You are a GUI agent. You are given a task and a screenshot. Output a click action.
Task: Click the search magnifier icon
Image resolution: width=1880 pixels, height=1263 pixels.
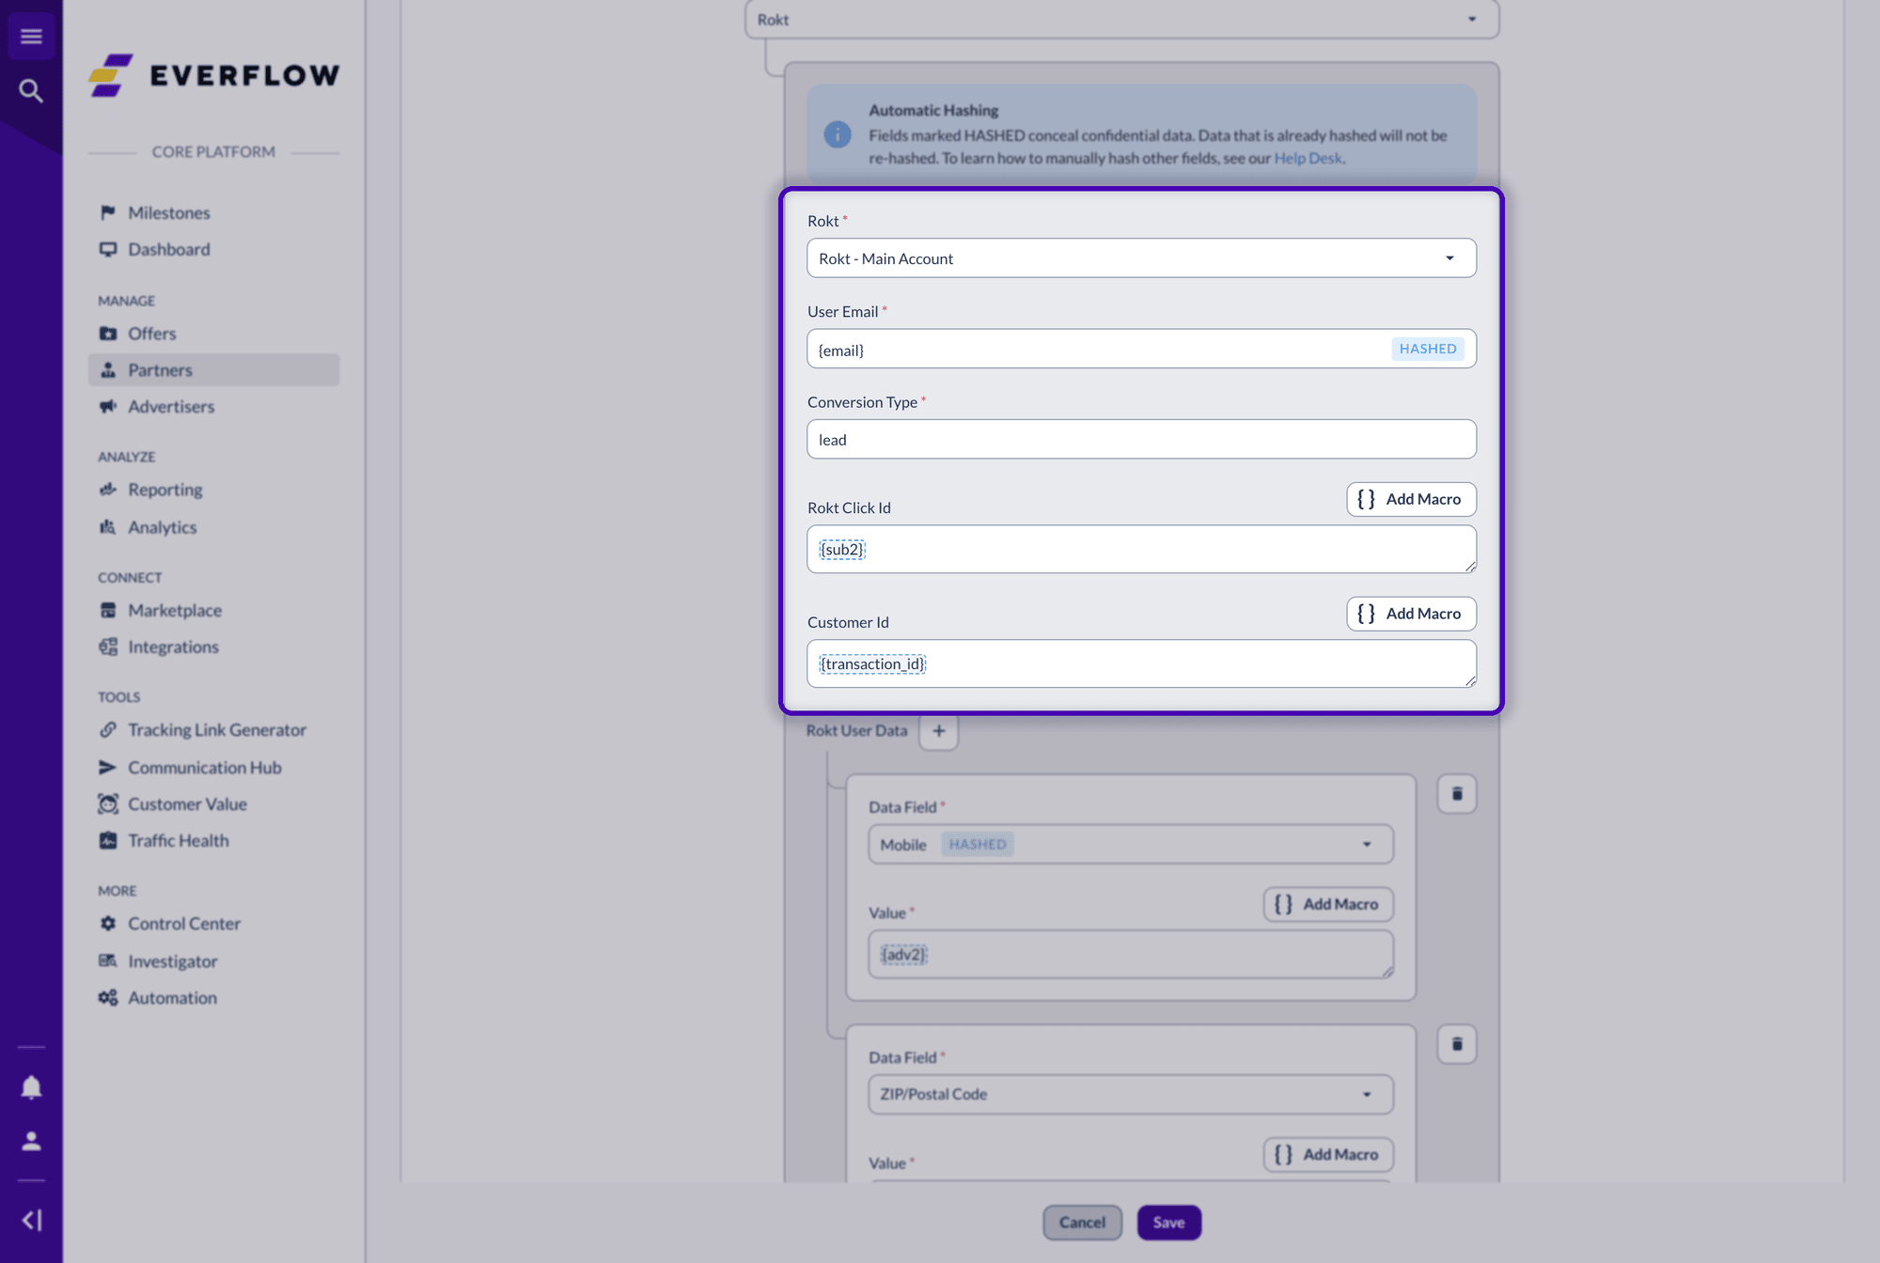[x=31, y=91]
